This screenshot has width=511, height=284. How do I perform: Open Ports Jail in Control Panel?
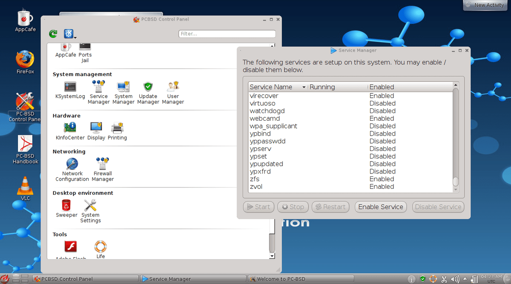(85, 53)
